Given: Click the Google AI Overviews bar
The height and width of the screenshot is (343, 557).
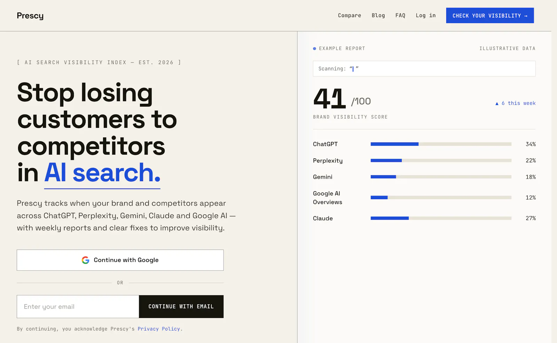Looking at the screenshot, I should [441, 197].
